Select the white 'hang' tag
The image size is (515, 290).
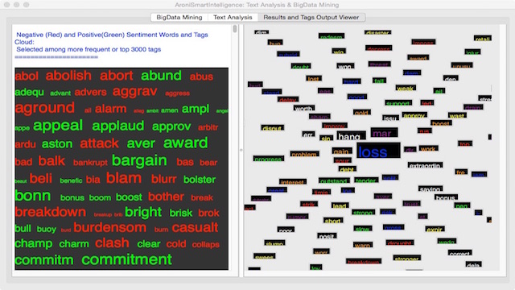click(x=351, y=136)
